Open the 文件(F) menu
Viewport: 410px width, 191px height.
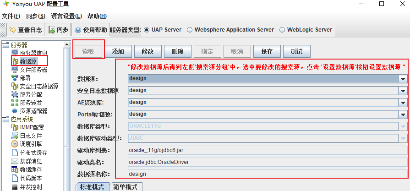[x=11, y=16]
